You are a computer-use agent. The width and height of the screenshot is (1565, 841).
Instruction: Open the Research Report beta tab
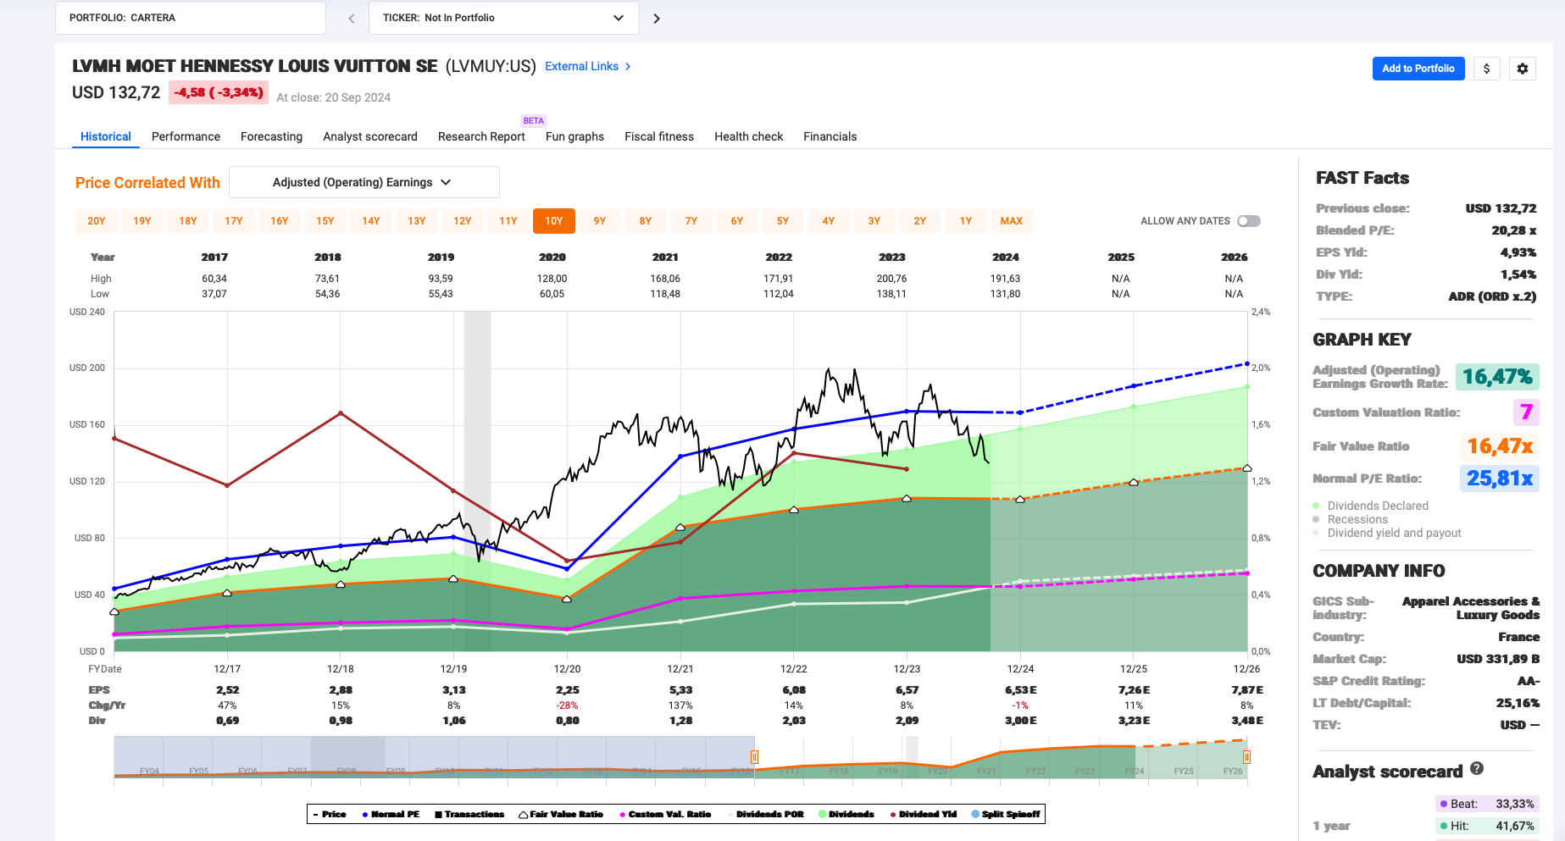tap(481, 136)
